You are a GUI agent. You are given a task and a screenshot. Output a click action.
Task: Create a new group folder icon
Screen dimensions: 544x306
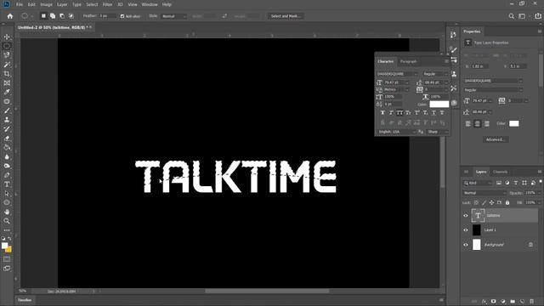[x=513, y=301]
